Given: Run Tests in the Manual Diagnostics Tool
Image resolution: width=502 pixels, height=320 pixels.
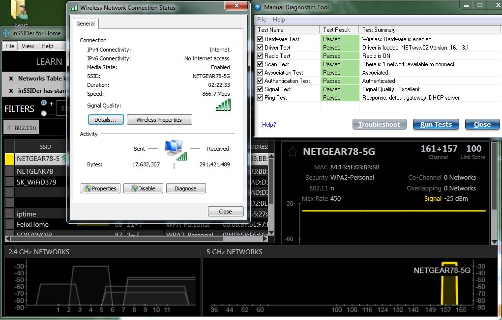Looking at the screenshot, I should (436, 124).
